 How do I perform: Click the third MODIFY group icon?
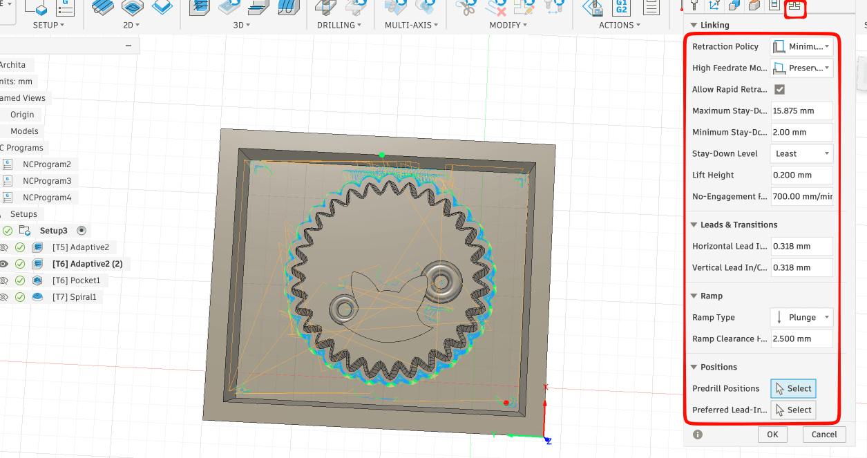[524, 7]
